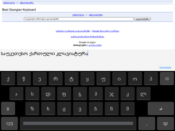
Task: Click ინგლისური link in top-left breadcrumb
Action: 27,3
